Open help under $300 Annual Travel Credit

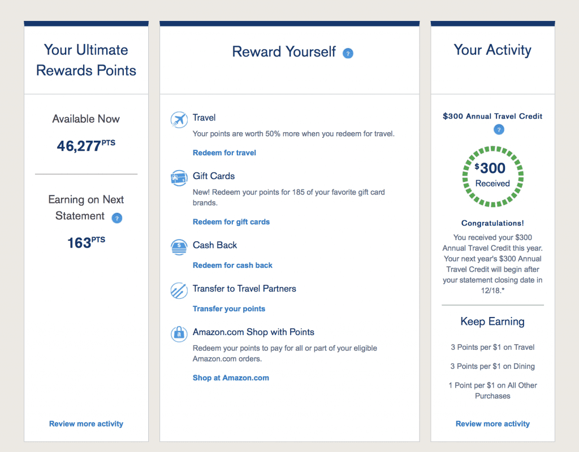498,129
